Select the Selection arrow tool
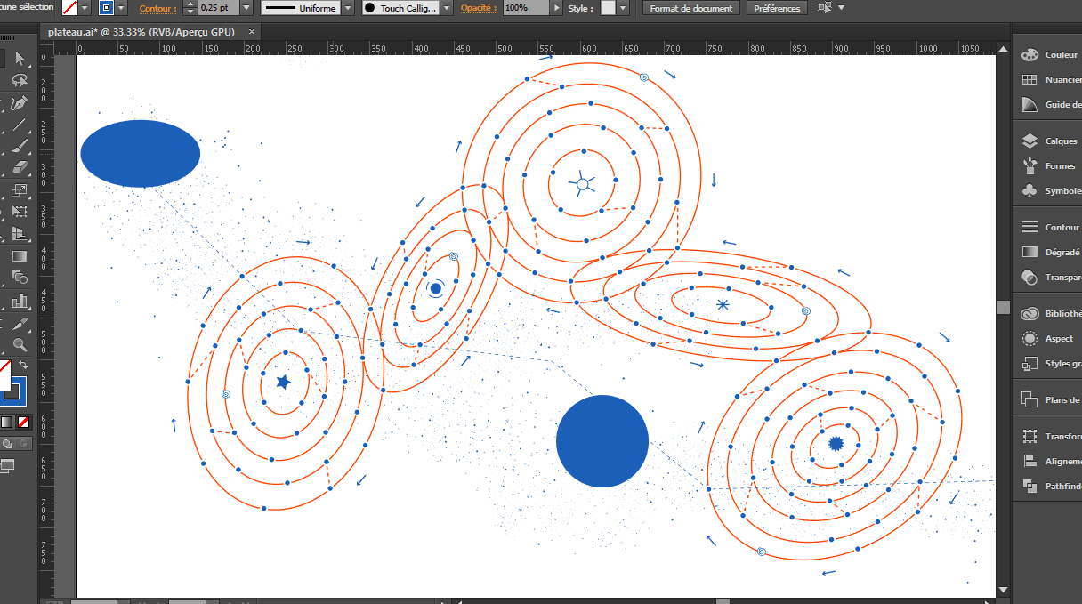The image size is (1082, 604). point(20,59)
